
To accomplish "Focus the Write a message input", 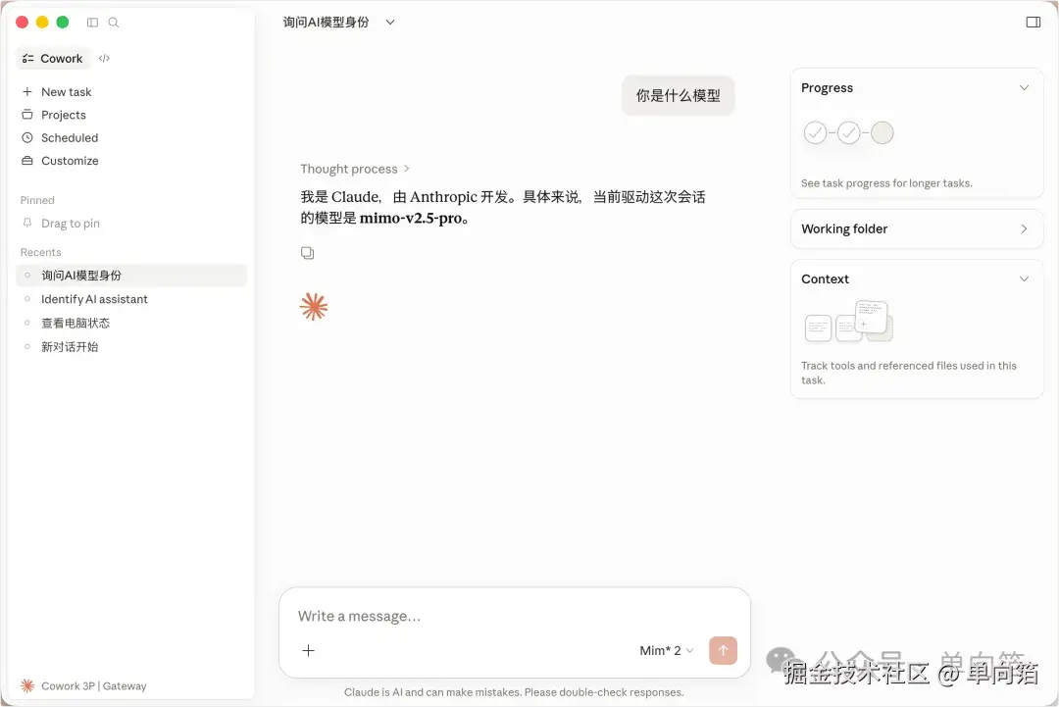I will 513,616.
